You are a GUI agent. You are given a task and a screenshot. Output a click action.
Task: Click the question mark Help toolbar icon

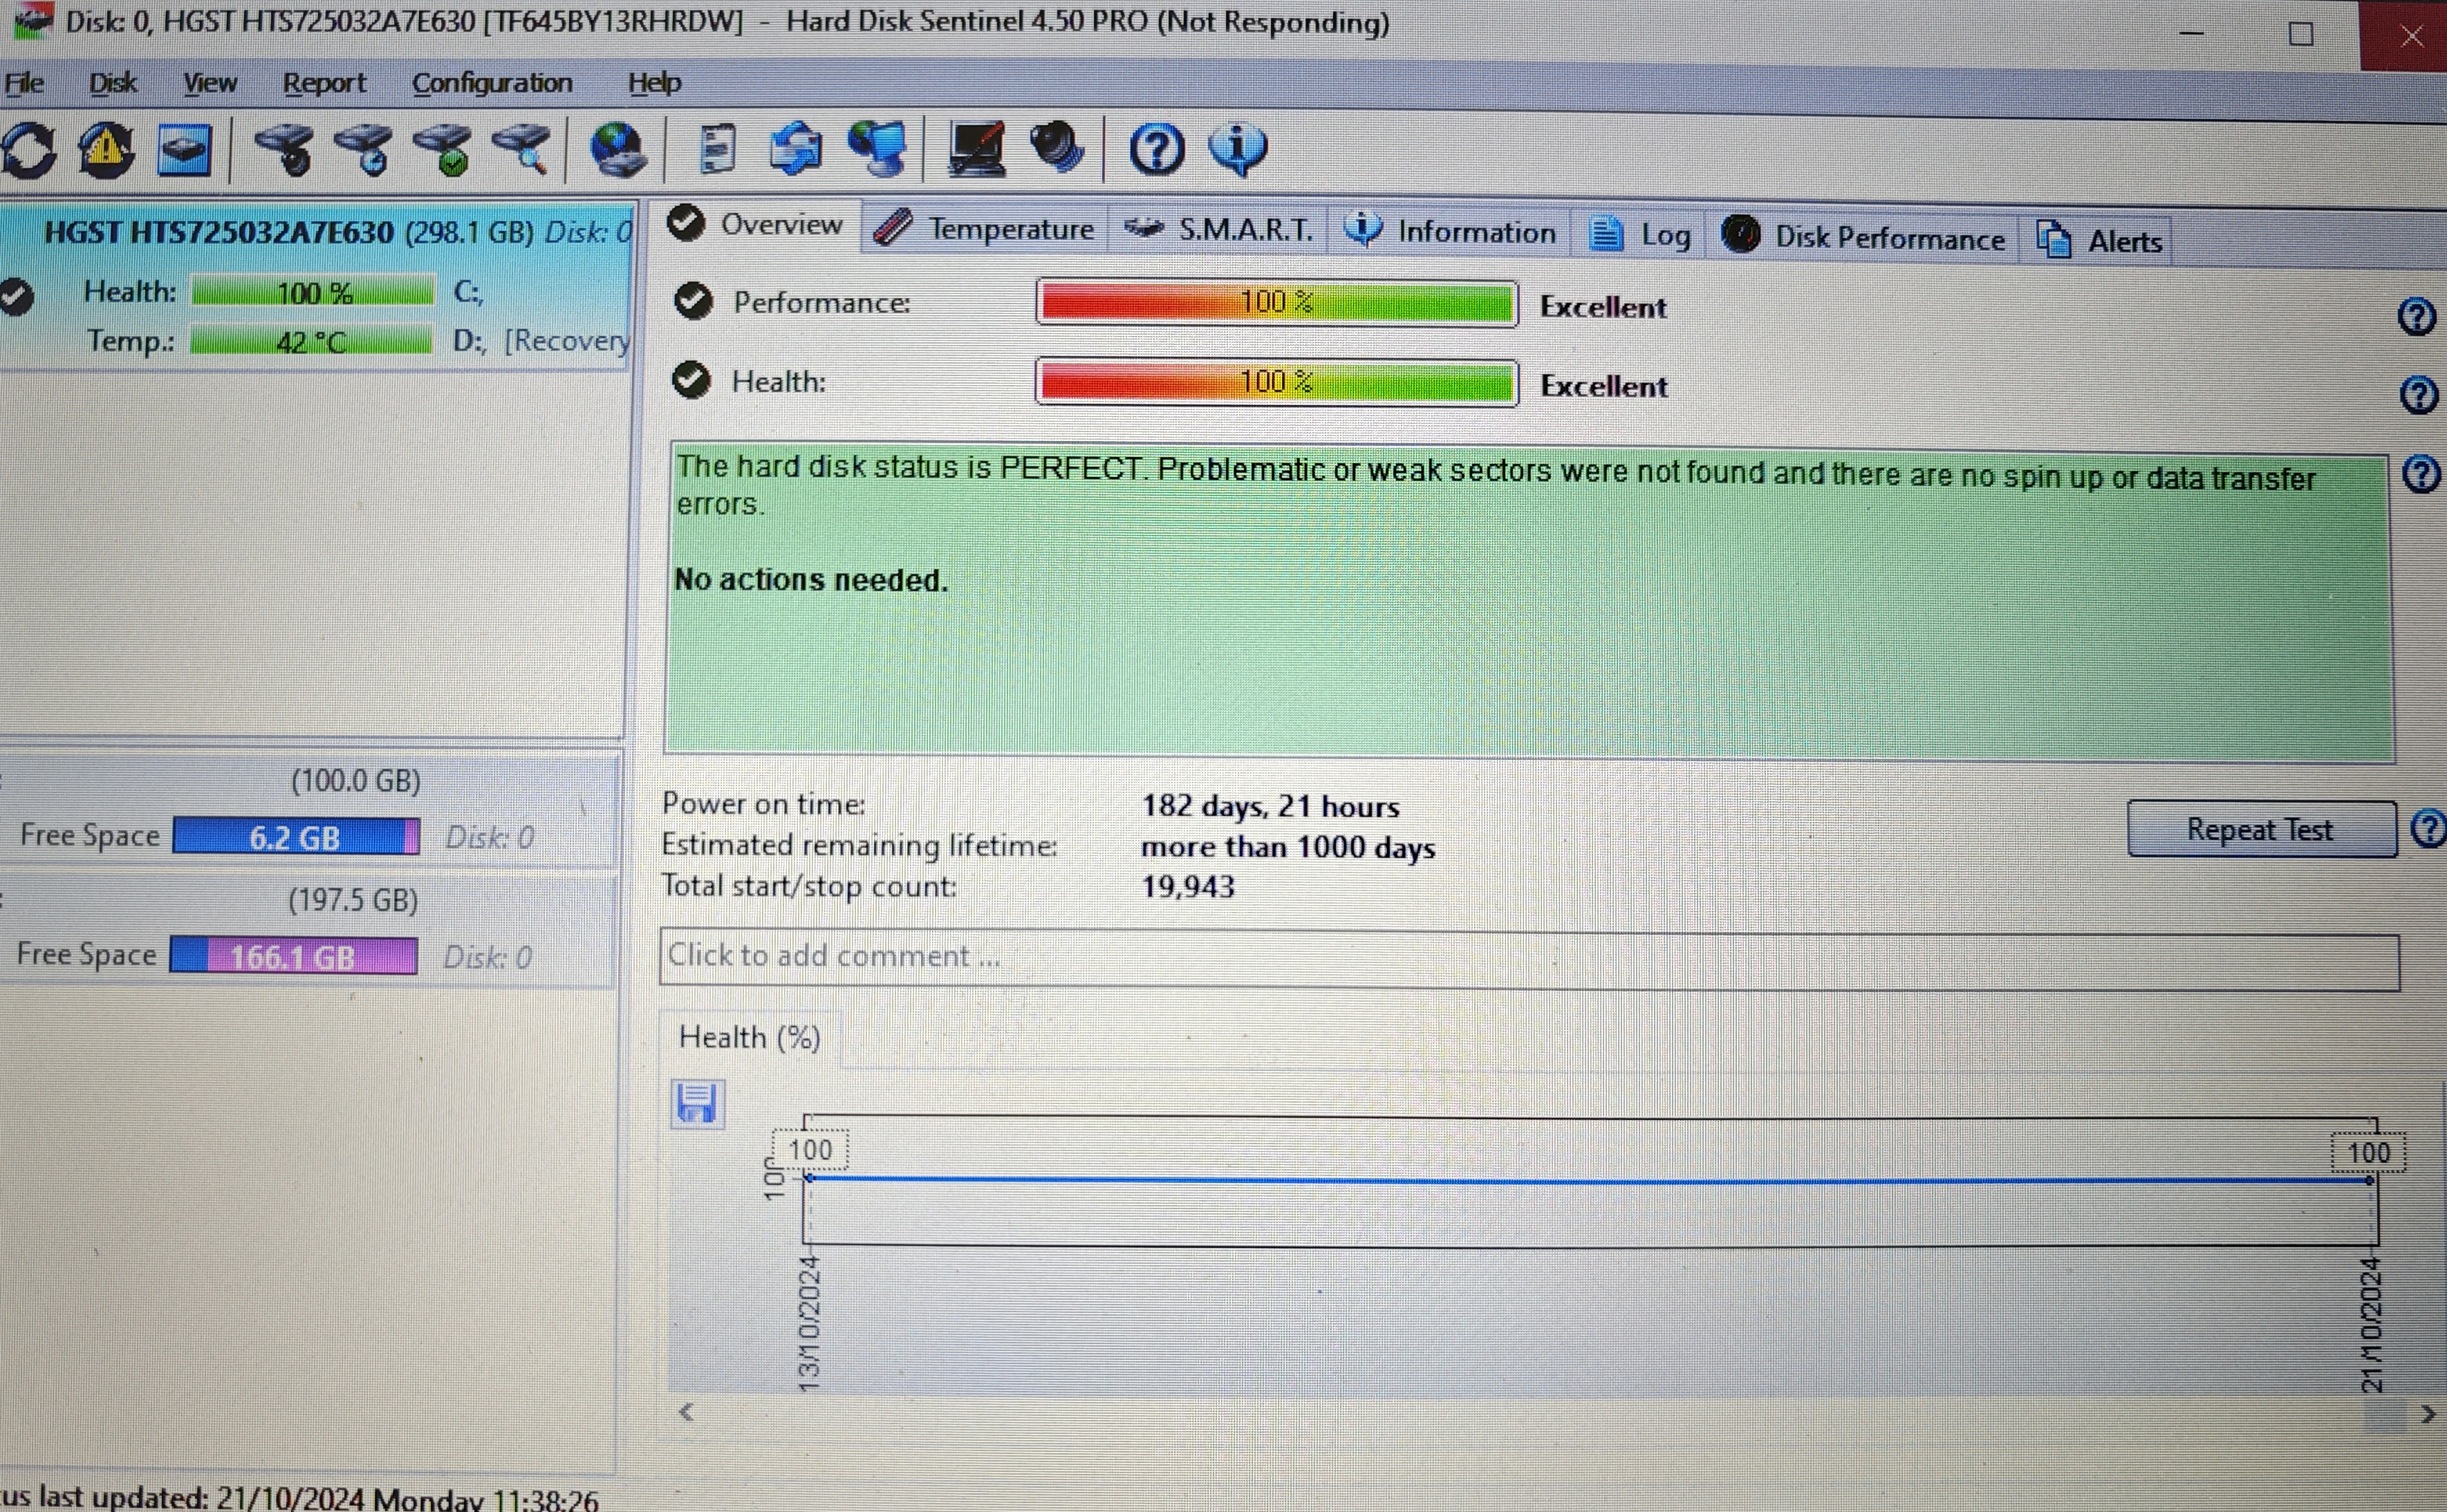(x=1157, y=150)
